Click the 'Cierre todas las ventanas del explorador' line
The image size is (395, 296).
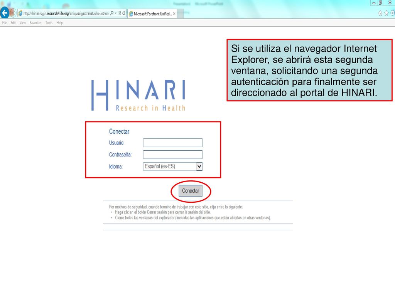click(193, 218)
